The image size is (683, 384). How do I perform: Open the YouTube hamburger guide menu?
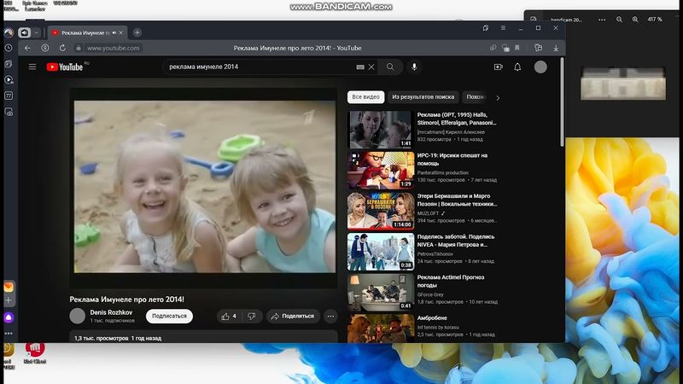point(32,67)
